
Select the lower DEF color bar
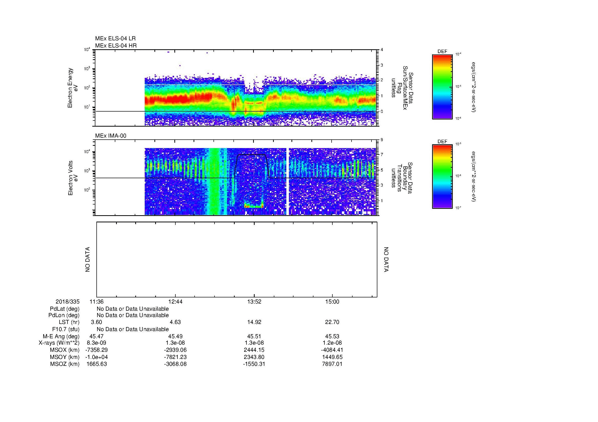click(442, 177)
